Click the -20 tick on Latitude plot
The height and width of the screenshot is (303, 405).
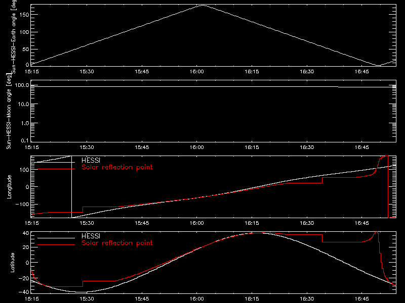click(x=24, y=278)
